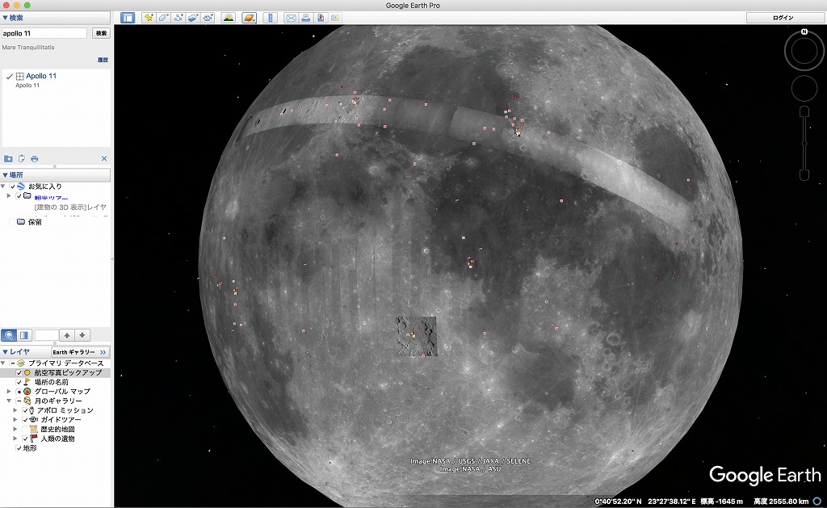This screenshot has height=508, width=827.
Task: Click the email envelope toolbar icon
Action: click(x=291, y=18)
